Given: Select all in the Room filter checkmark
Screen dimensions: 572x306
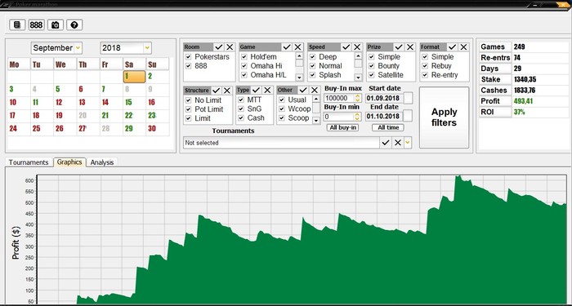Looking at the screenshot, I should point(218,47).
